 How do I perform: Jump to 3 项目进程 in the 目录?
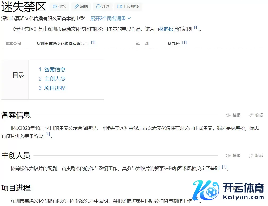coord(52,88)
